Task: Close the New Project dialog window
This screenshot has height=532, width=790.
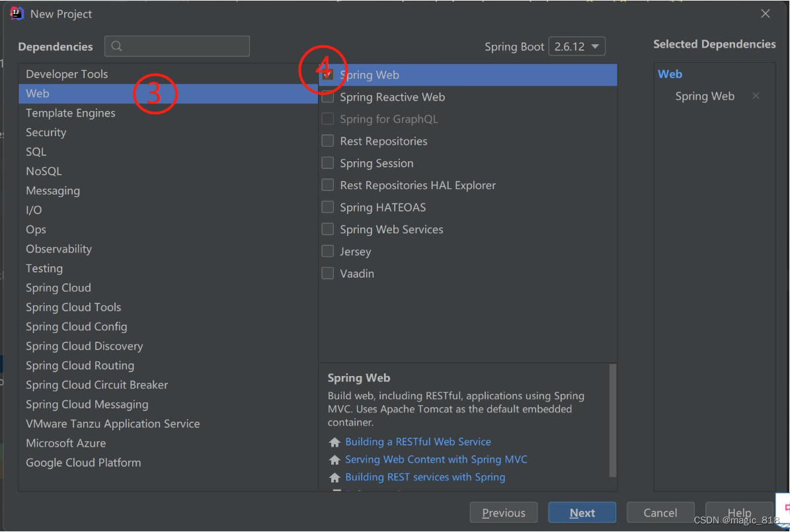Action: pos(766,14)
